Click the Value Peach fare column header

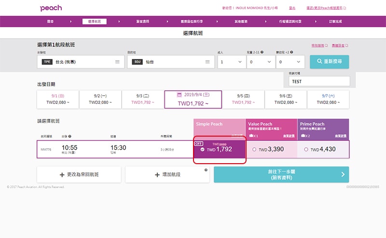(x=271, y=129)
